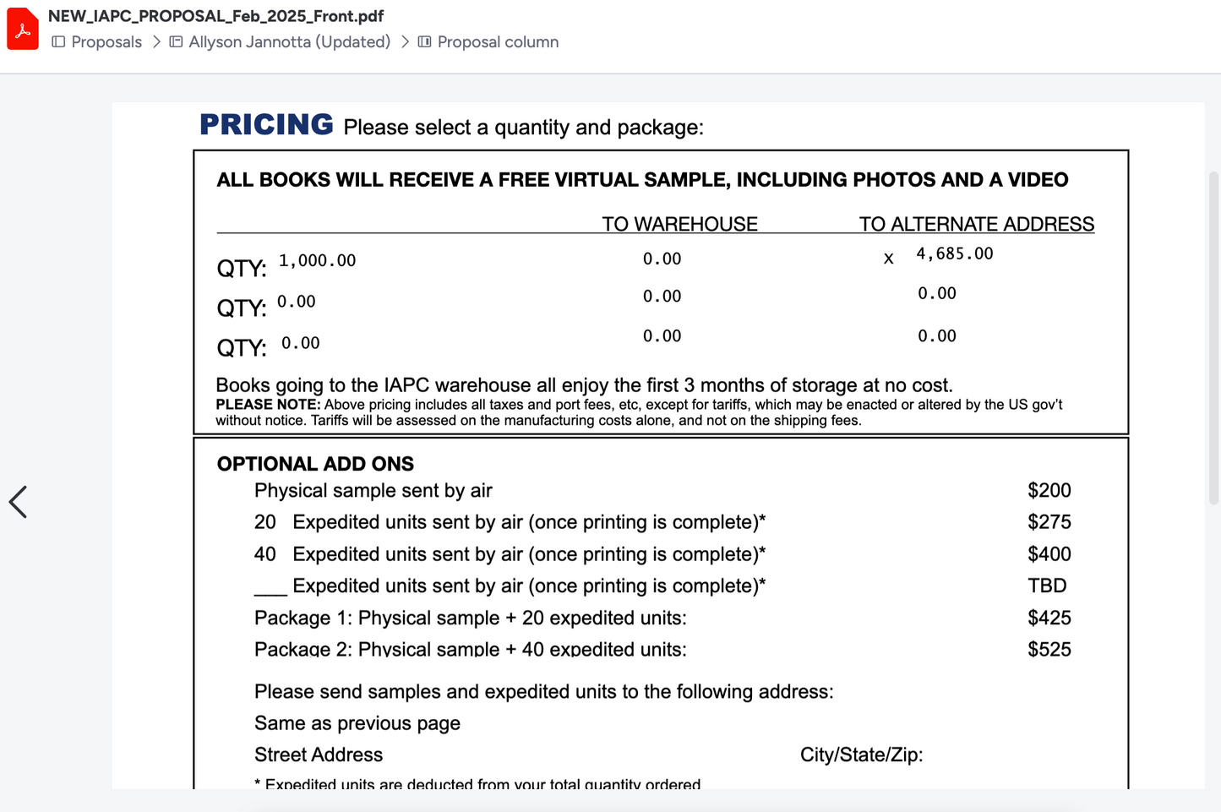
Task: Click the red PDF file icon
Action: [23, 29]
